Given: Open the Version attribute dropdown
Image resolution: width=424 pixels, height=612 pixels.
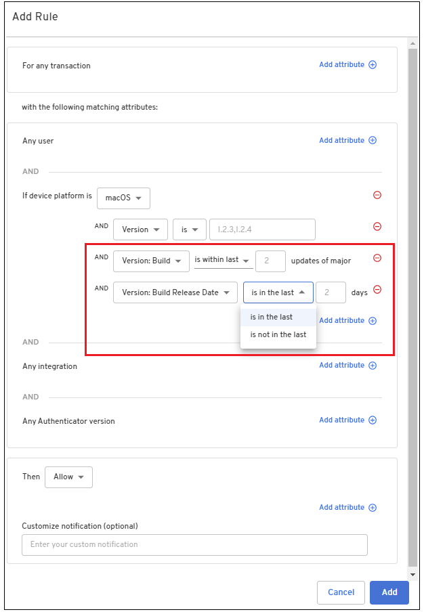Looking at the screenshot, I should click(140, 230).
